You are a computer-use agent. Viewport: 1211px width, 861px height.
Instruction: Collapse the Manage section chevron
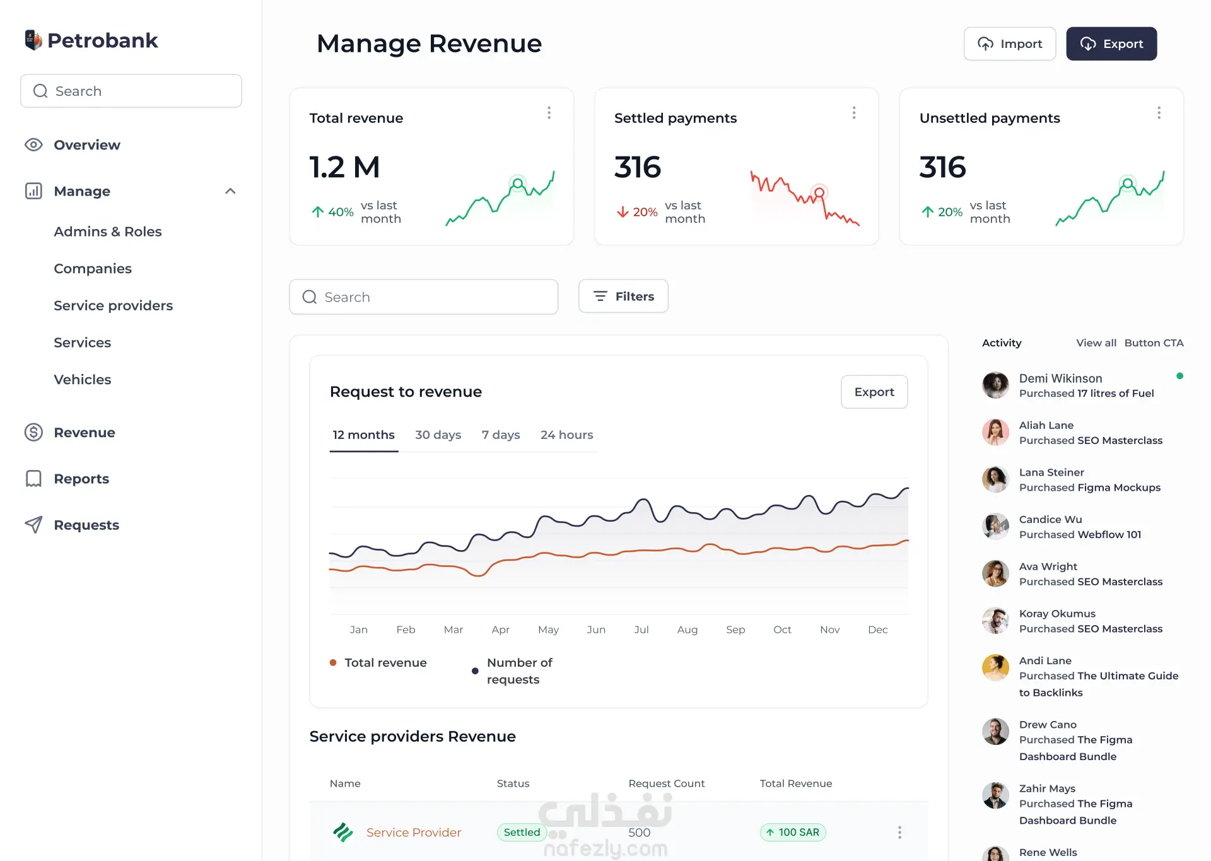click(230, 191)
